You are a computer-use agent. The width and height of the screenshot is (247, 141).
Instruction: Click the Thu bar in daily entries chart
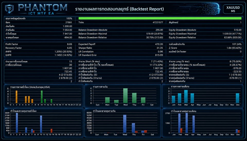click(134, 98)
